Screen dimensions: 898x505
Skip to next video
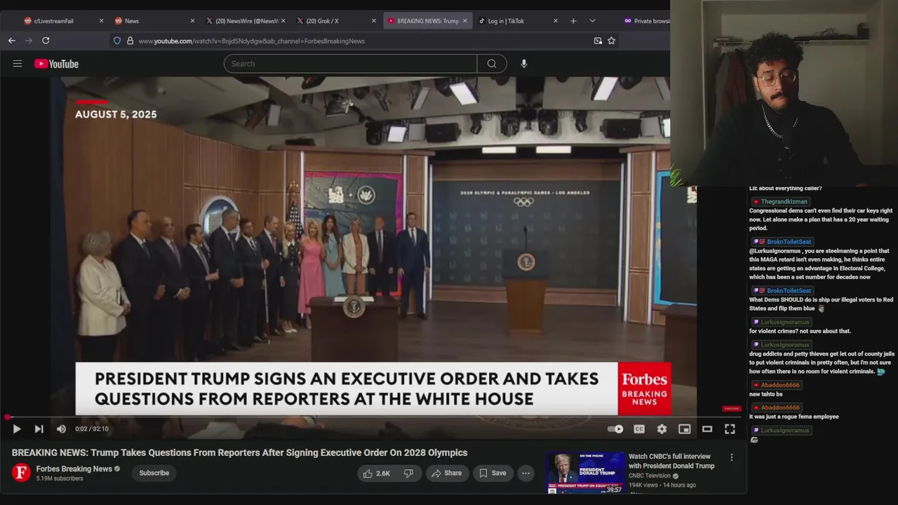click(39, 429)
